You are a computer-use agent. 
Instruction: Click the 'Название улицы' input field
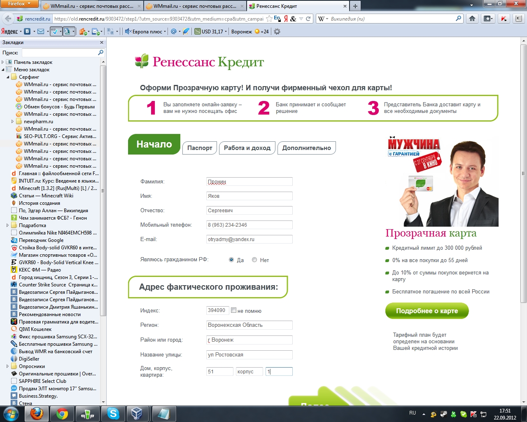tap(250, 354)
